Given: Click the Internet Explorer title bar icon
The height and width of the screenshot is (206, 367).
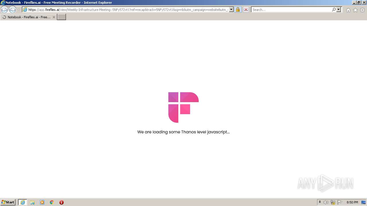Looking at the screenshot, I should click(3, 3).
